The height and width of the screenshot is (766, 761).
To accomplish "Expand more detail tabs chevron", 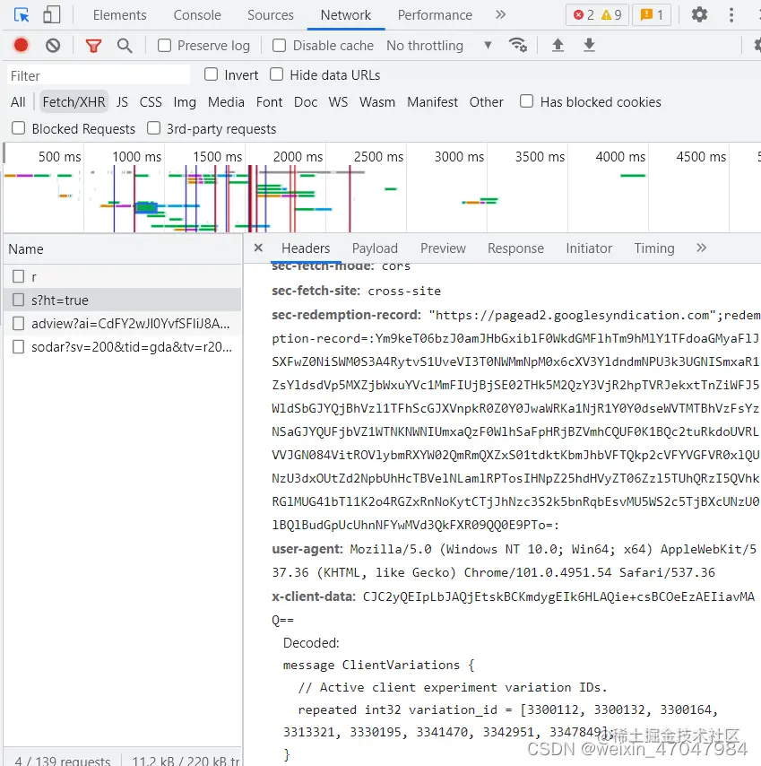I will pyautogui.click(x=702, y=248).
